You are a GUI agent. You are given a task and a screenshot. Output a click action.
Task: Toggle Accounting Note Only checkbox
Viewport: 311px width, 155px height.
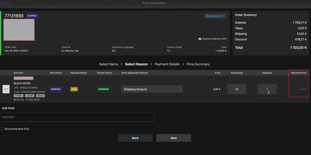pyautogui.click(x=2, y=129)
